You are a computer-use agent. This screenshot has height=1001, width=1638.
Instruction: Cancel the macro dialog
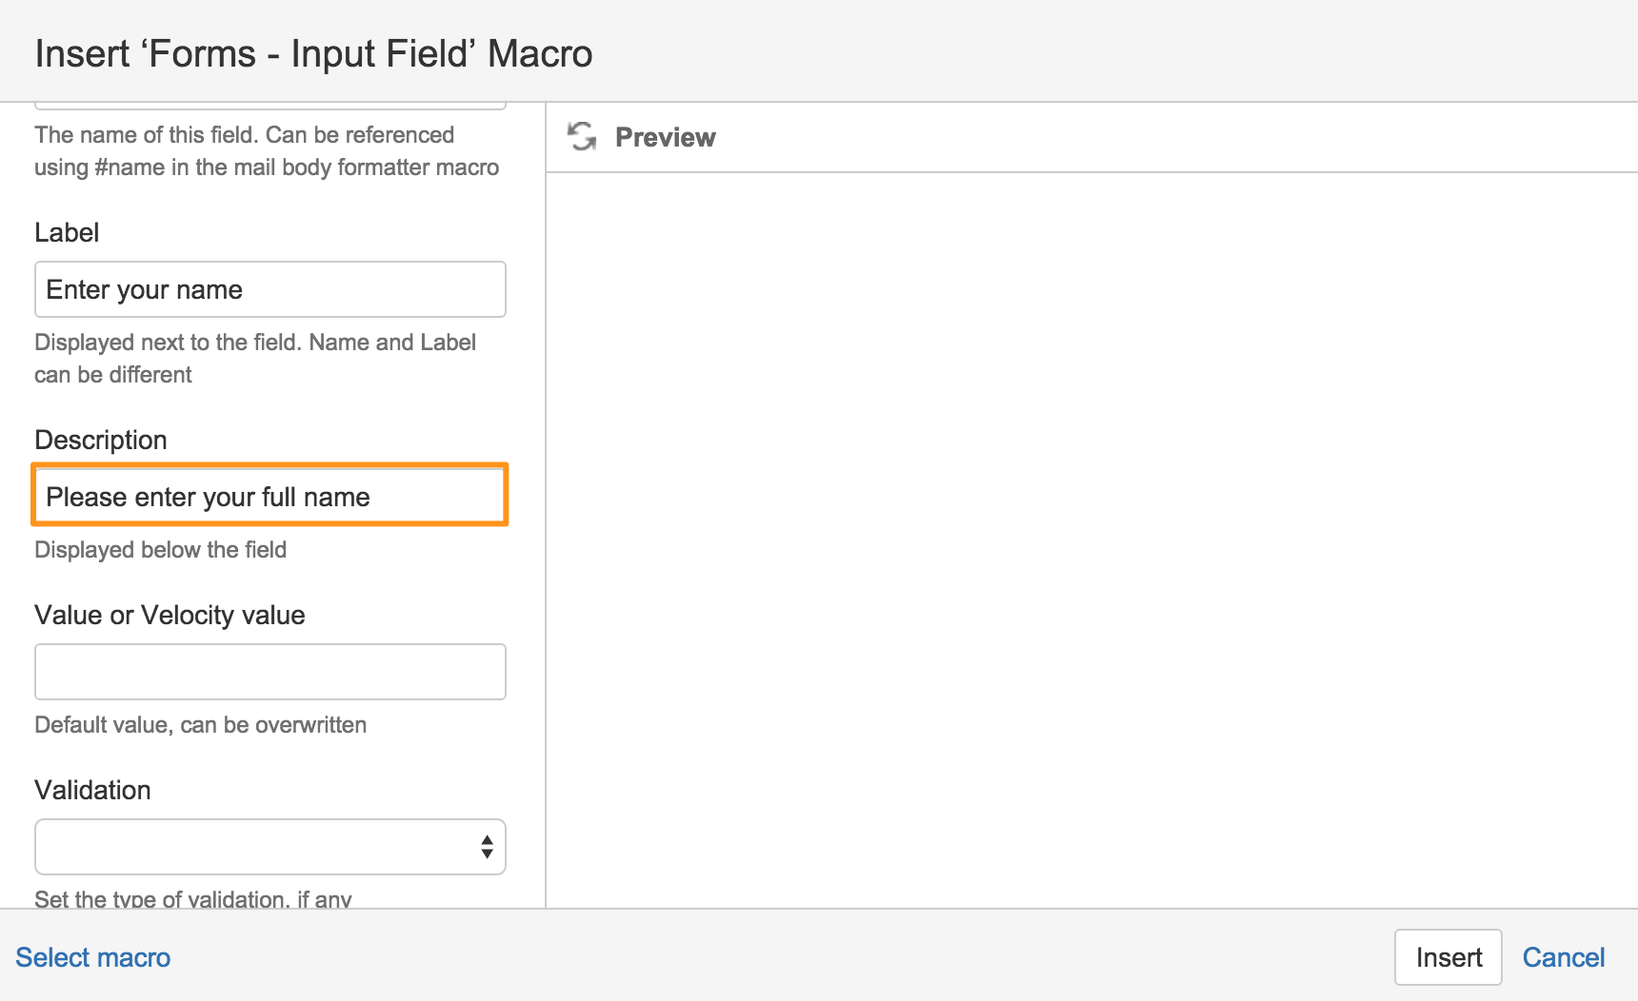1564,957
